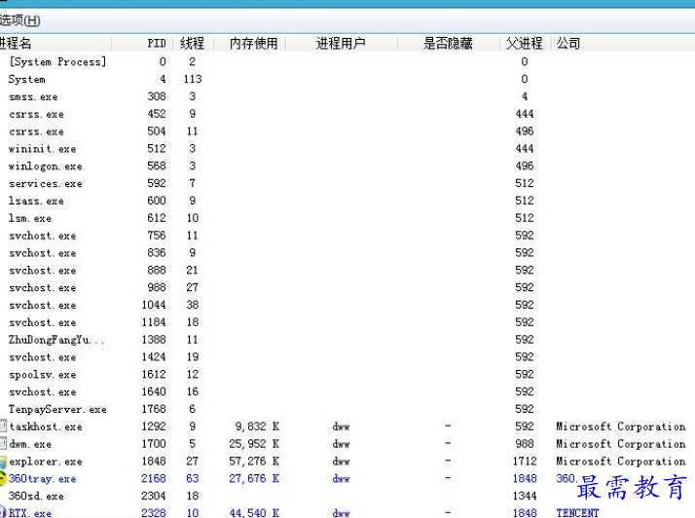Image resolution: width=695 pixels, height=518 pixels.
Task: Click the RTX.exe icon
Action: tap(3, 513)
